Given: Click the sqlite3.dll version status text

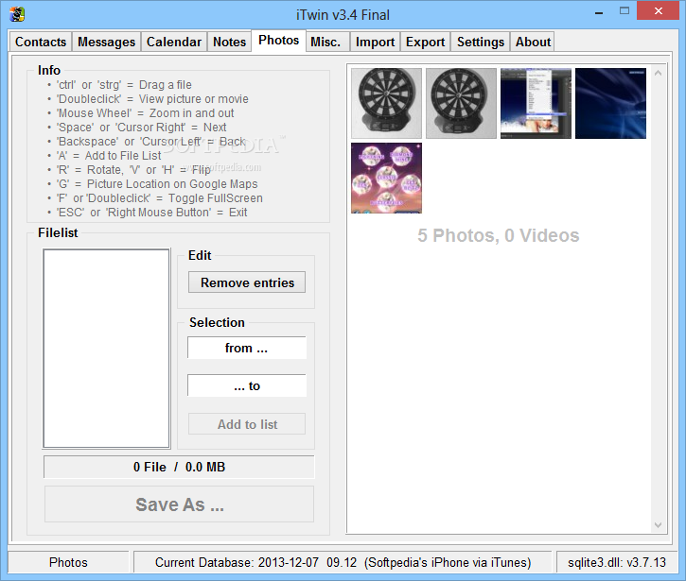Looking at the screenshot, I should [x=616, y=562].
